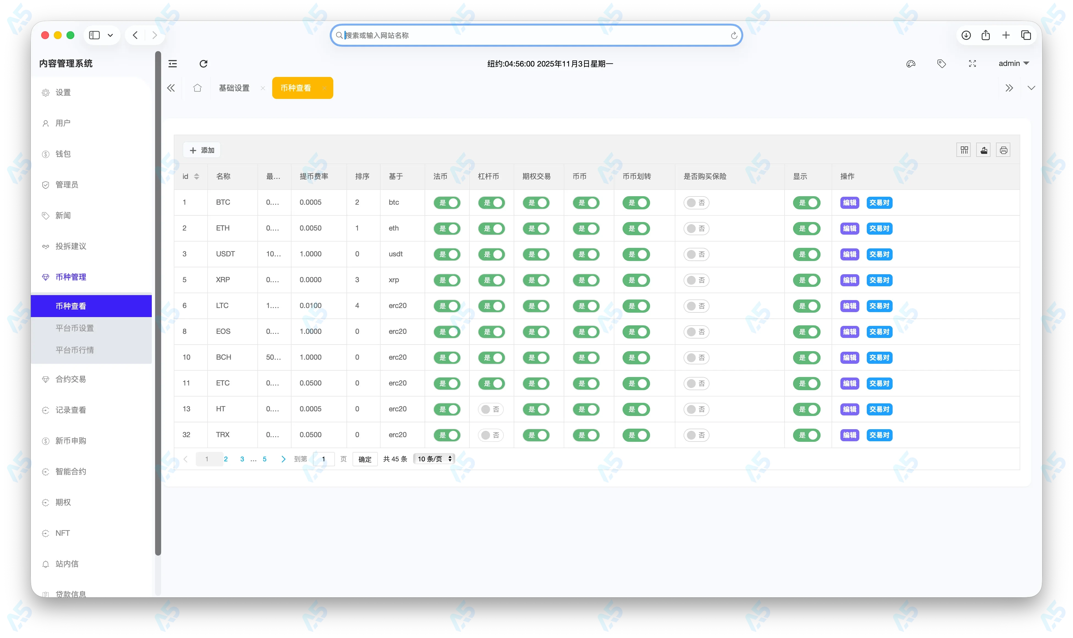
Task: Click the refresh page icon in header
Action: click(x=203, y=64)
